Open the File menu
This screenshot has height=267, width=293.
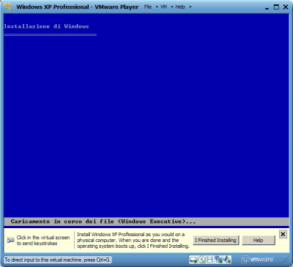pyautogui.click(x=148, y=7)
